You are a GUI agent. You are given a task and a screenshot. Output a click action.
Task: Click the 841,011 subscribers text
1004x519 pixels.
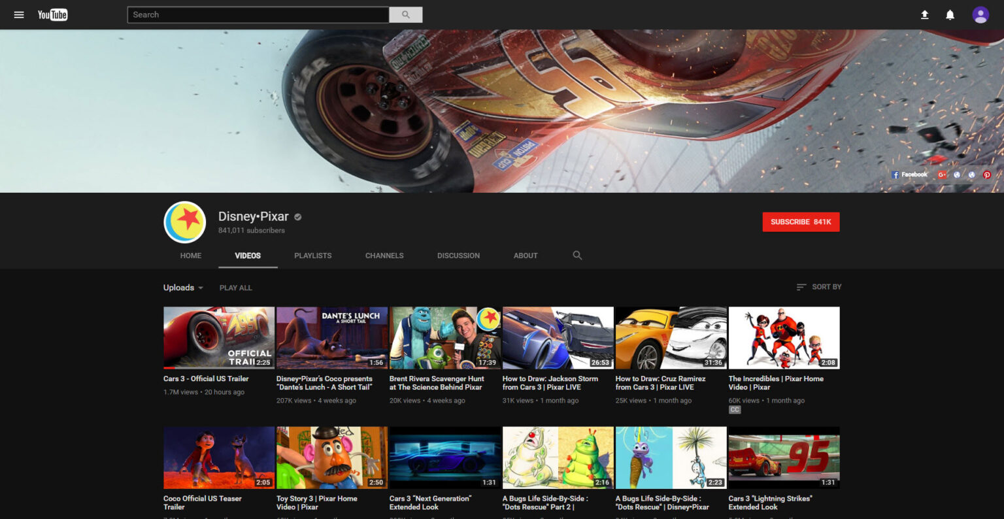(x=252, y=230)
